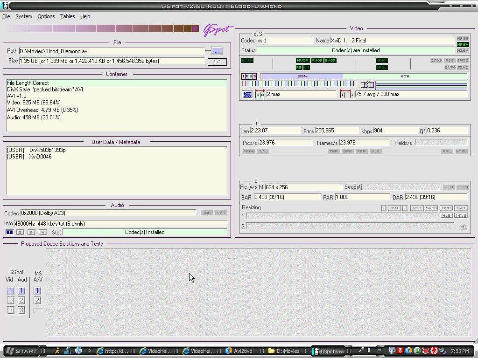Toggle the BFF field order indicator
This screenshot has height=358, width=478.
tap(347, 151)
